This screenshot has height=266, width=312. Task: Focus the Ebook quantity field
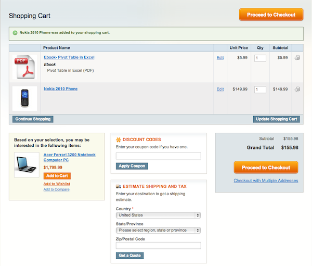[x=260, y=58]
